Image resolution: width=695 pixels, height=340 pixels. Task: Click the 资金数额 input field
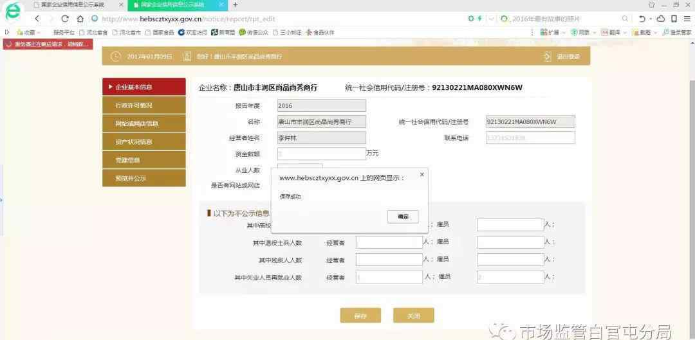coord(320,154)
